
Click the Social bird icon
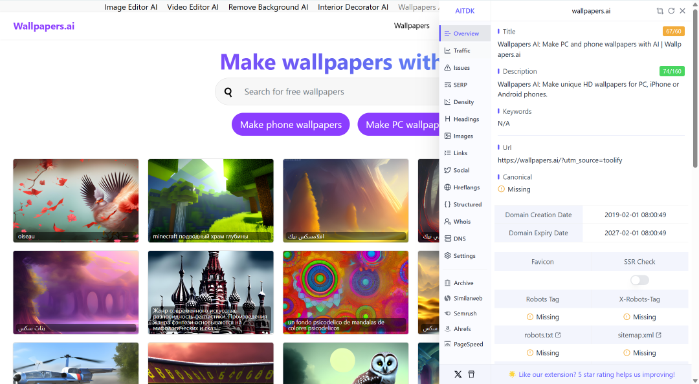pyautogui.click(x=448, y=170)
